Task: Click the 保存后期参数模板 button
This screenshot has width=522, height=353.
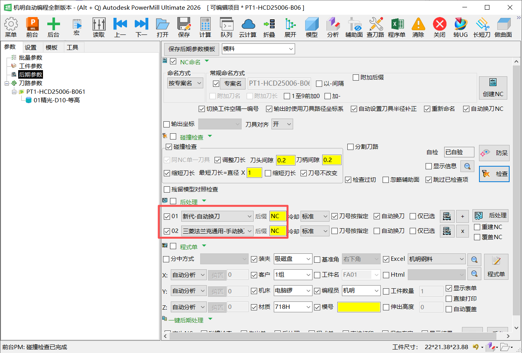Action: 192,49
